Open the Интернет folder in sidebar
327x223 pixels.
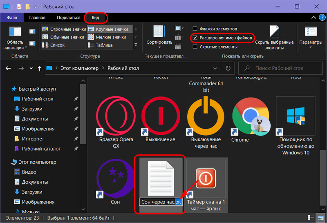[x=33, y=139]
